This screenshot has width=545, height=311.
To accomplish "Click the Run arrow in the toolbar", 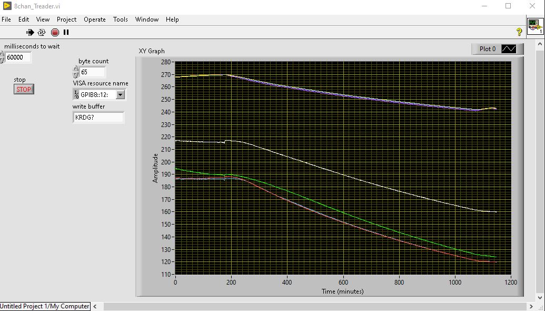I will (x=30, y=32).
